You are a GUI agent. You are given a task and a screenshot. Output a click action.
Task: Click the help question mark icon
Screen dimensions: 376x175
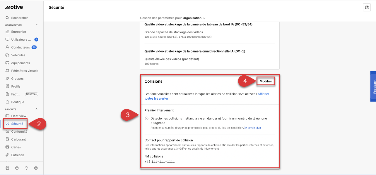point(17,168)
